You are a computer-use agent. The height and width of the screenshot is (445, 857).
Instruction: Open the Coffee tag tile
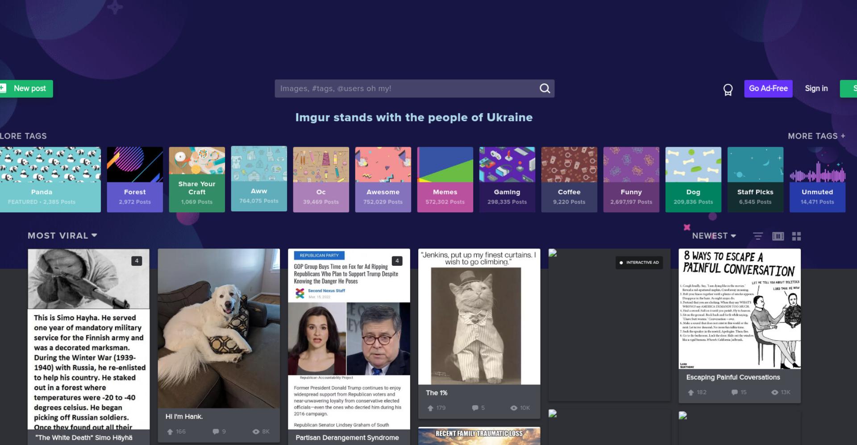coord(569,179)
